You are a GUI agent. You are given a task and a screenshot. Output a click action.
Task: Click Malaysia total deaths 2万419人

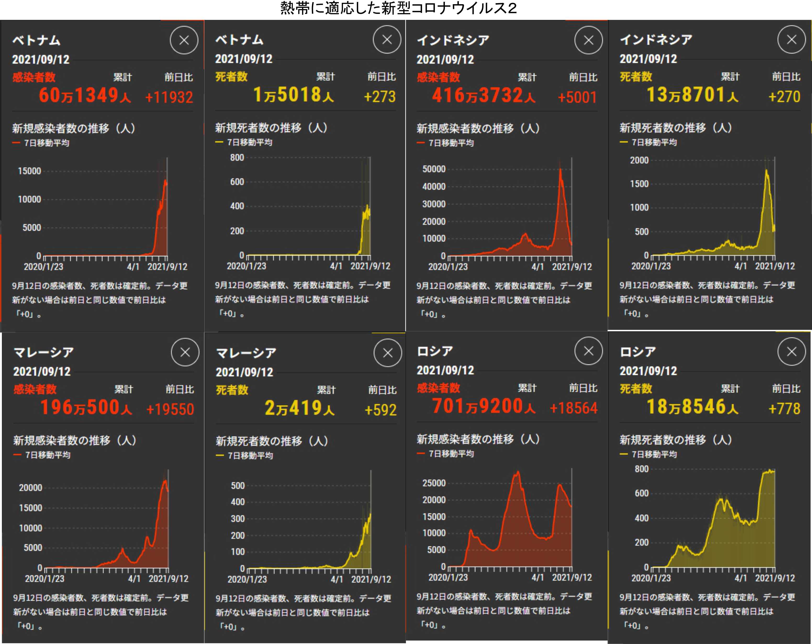pyautogui.click(x=300, y=408)
